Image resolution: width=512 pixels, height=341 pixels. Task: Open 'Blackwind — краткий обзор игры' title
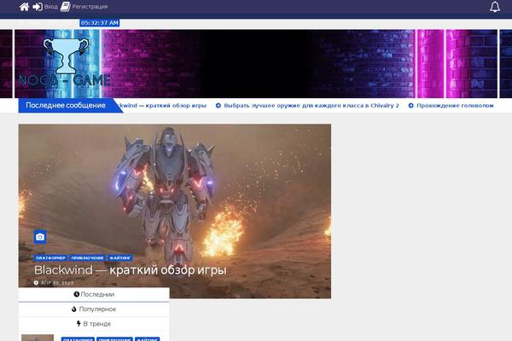pyautogui.click(x=131, y=270)
